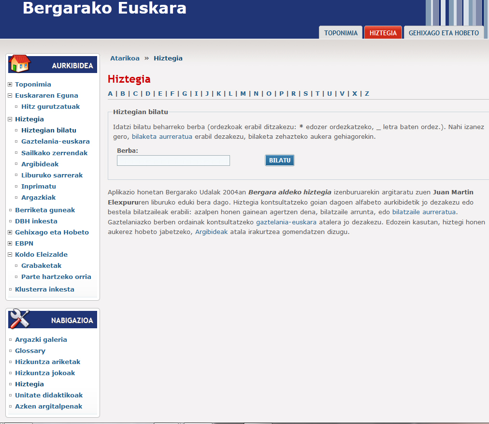Open Toponimia in sidebar tree
This screenshot has width=489, height=424.
click(x=33, y=84)
